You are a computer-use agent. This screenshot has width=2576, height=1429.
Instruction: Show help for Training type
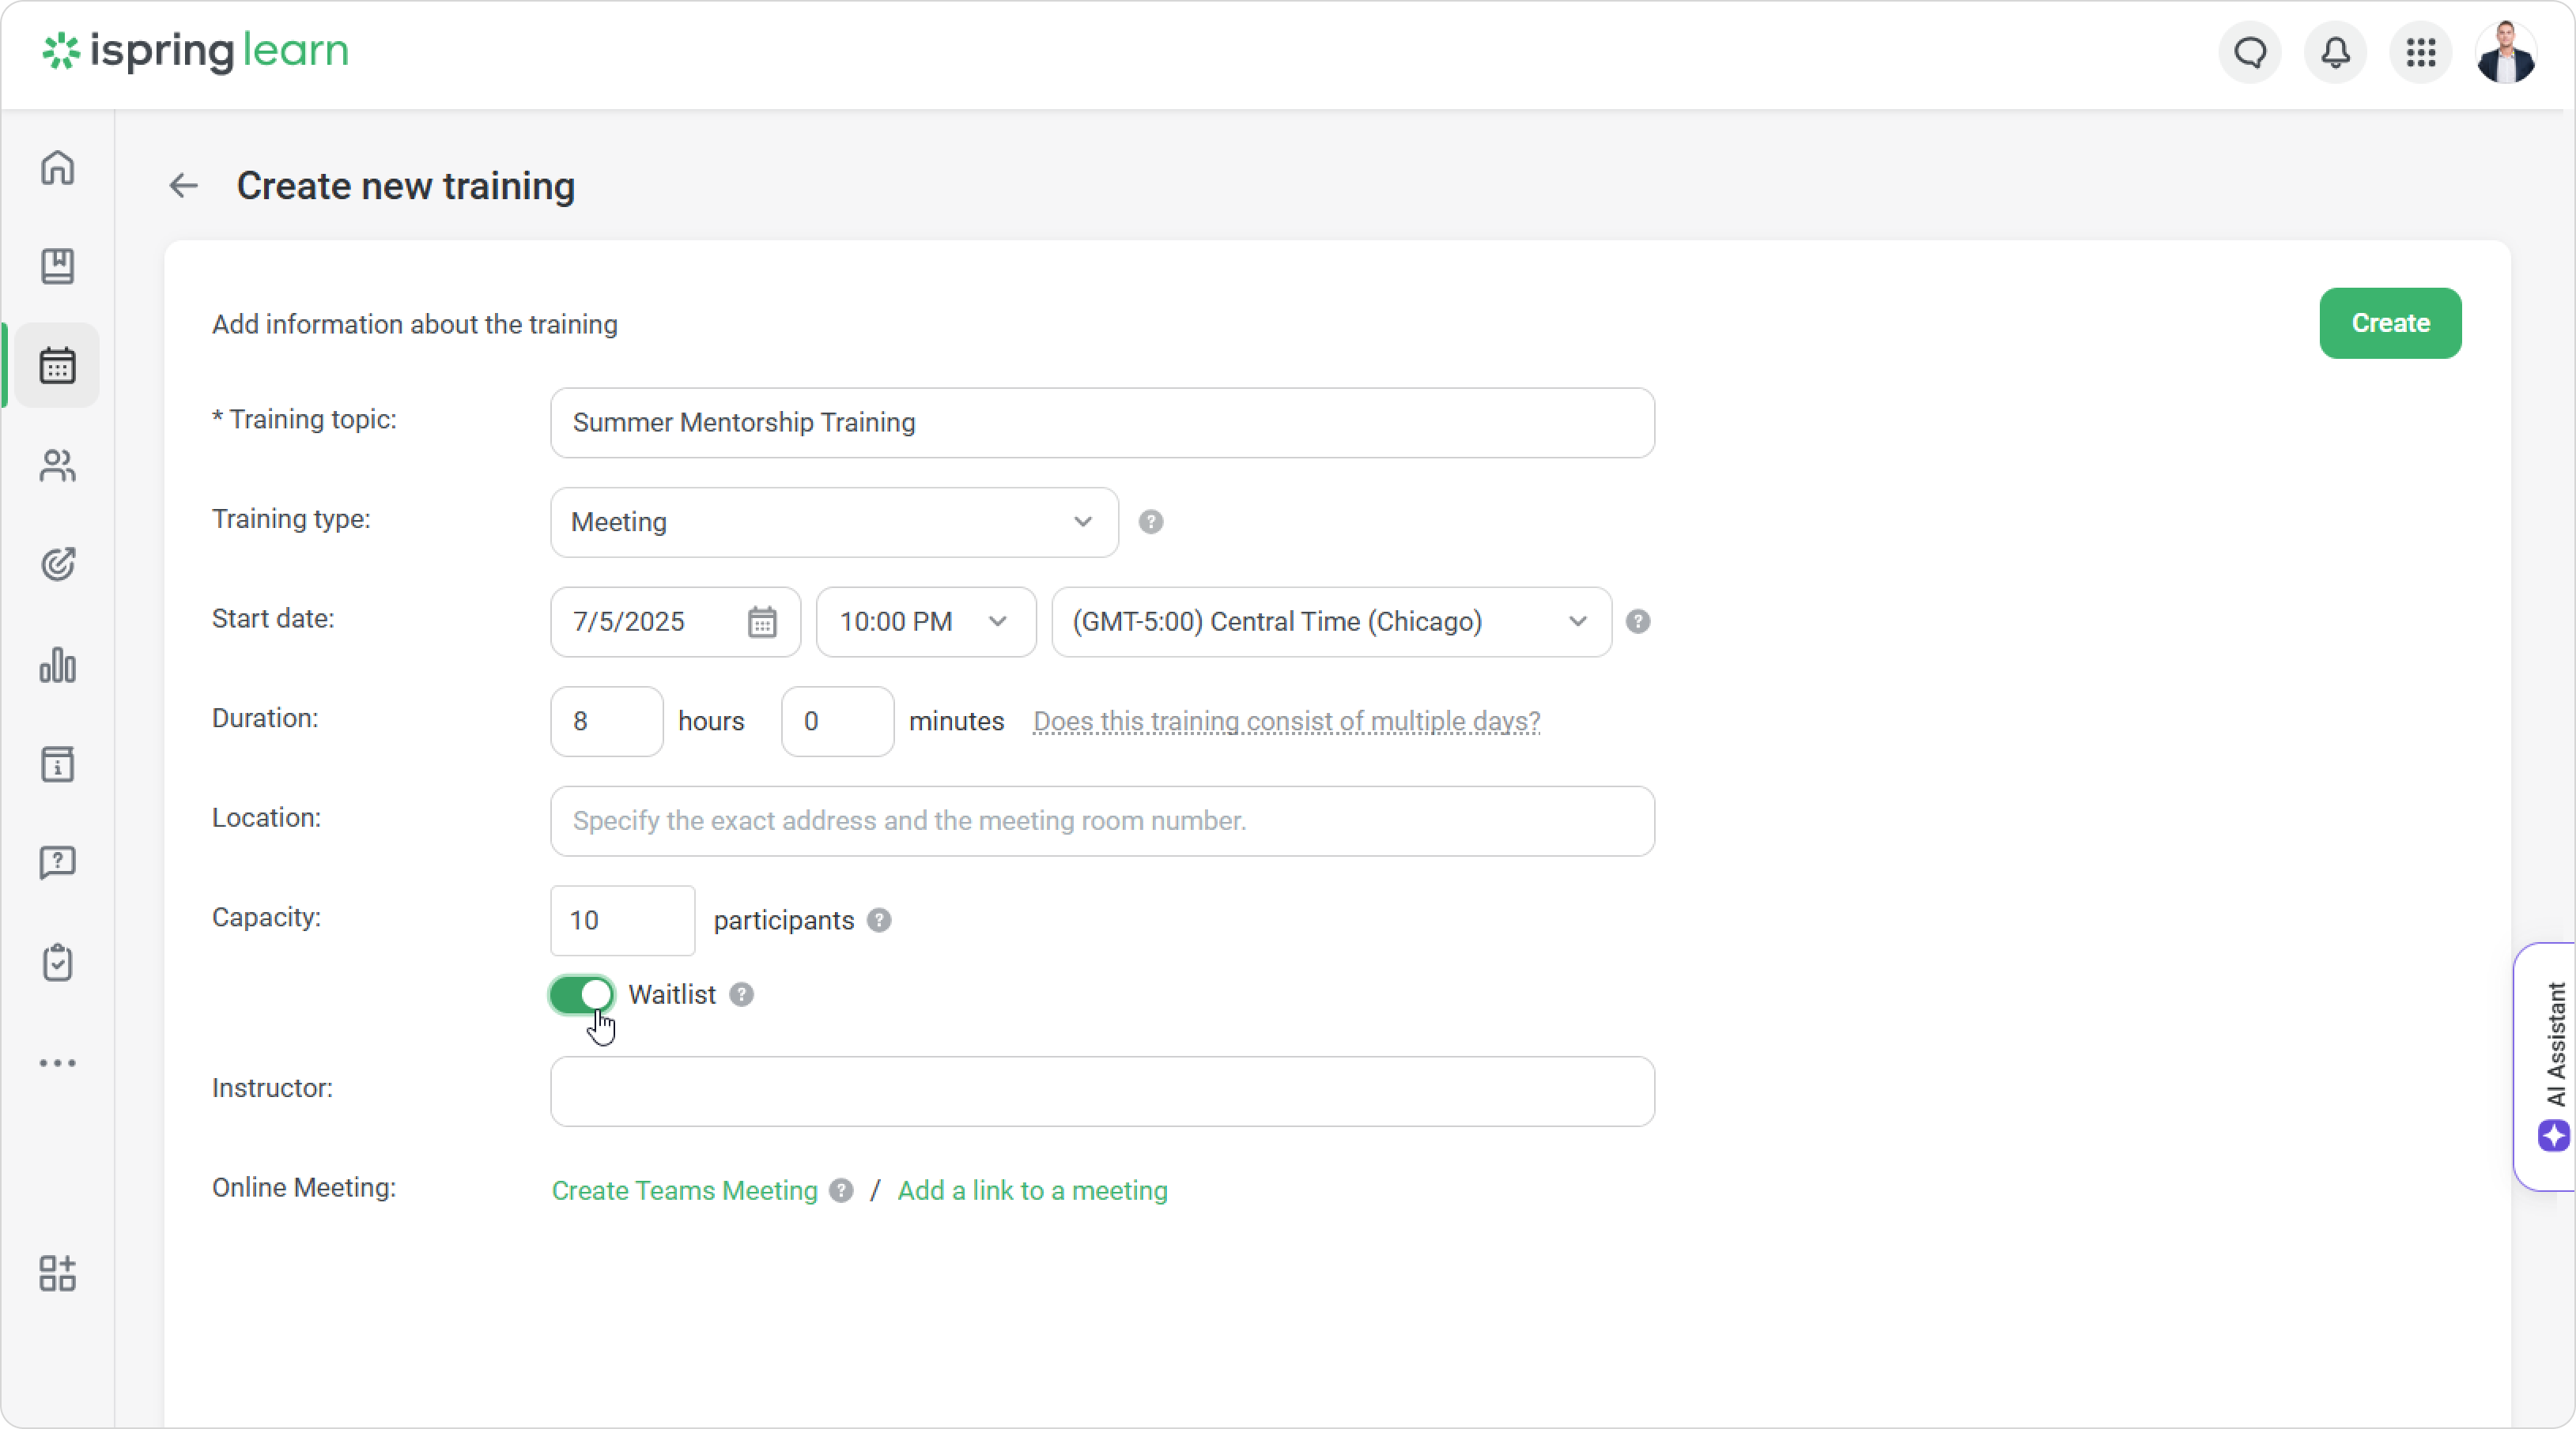click(1151, 522)
